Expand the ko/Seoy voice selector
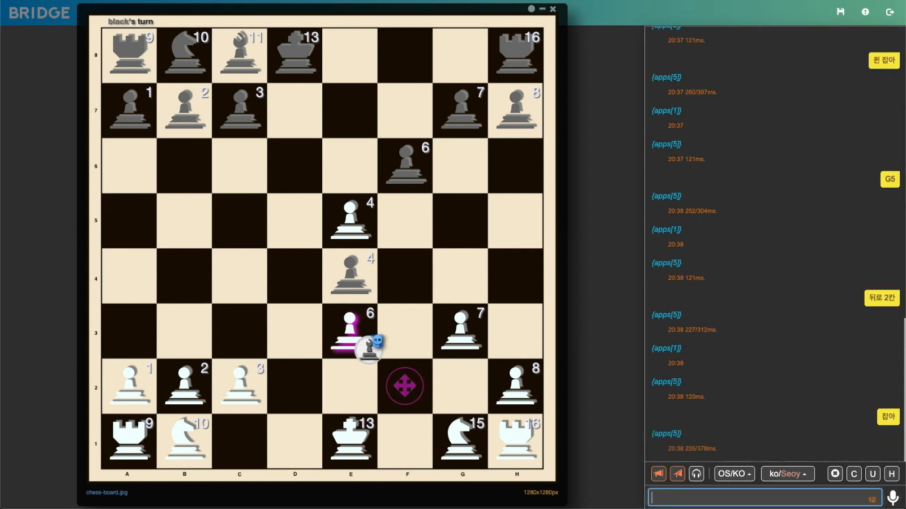 [x=787, y=474]
